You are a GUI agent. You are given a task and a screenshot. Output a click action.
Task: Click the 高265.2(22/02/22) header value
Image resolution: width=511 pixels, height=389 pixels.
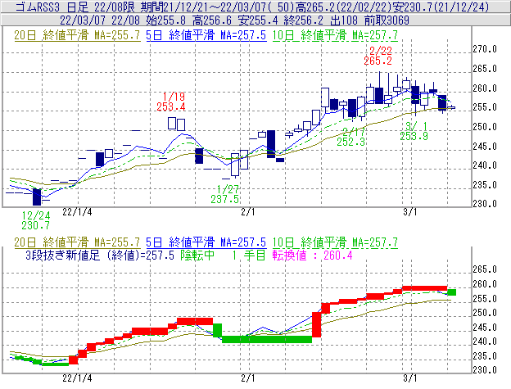click(343, 7)
